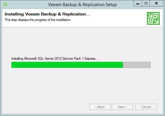Click the Veeam icon in the title bar
Viewport: 165px width, 116px height.
5,4
